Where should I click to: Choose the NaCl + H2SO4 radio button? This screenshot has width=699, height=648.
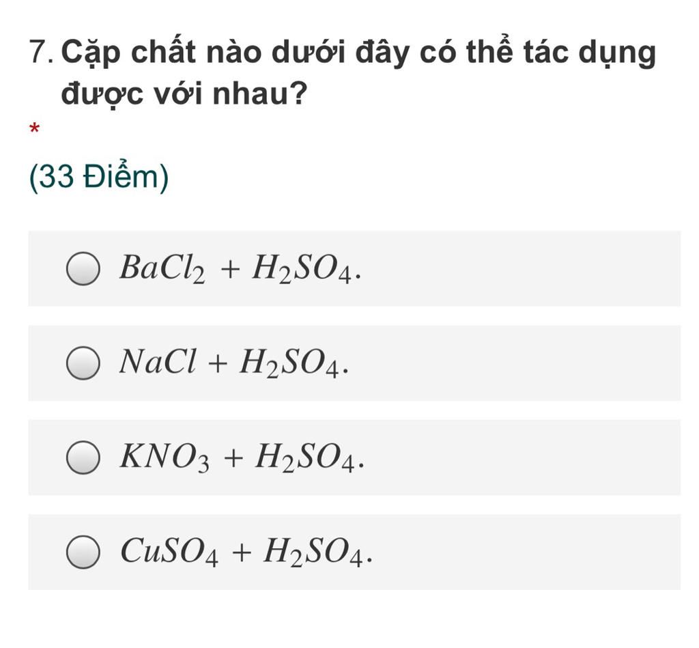(x=83, y=363)
